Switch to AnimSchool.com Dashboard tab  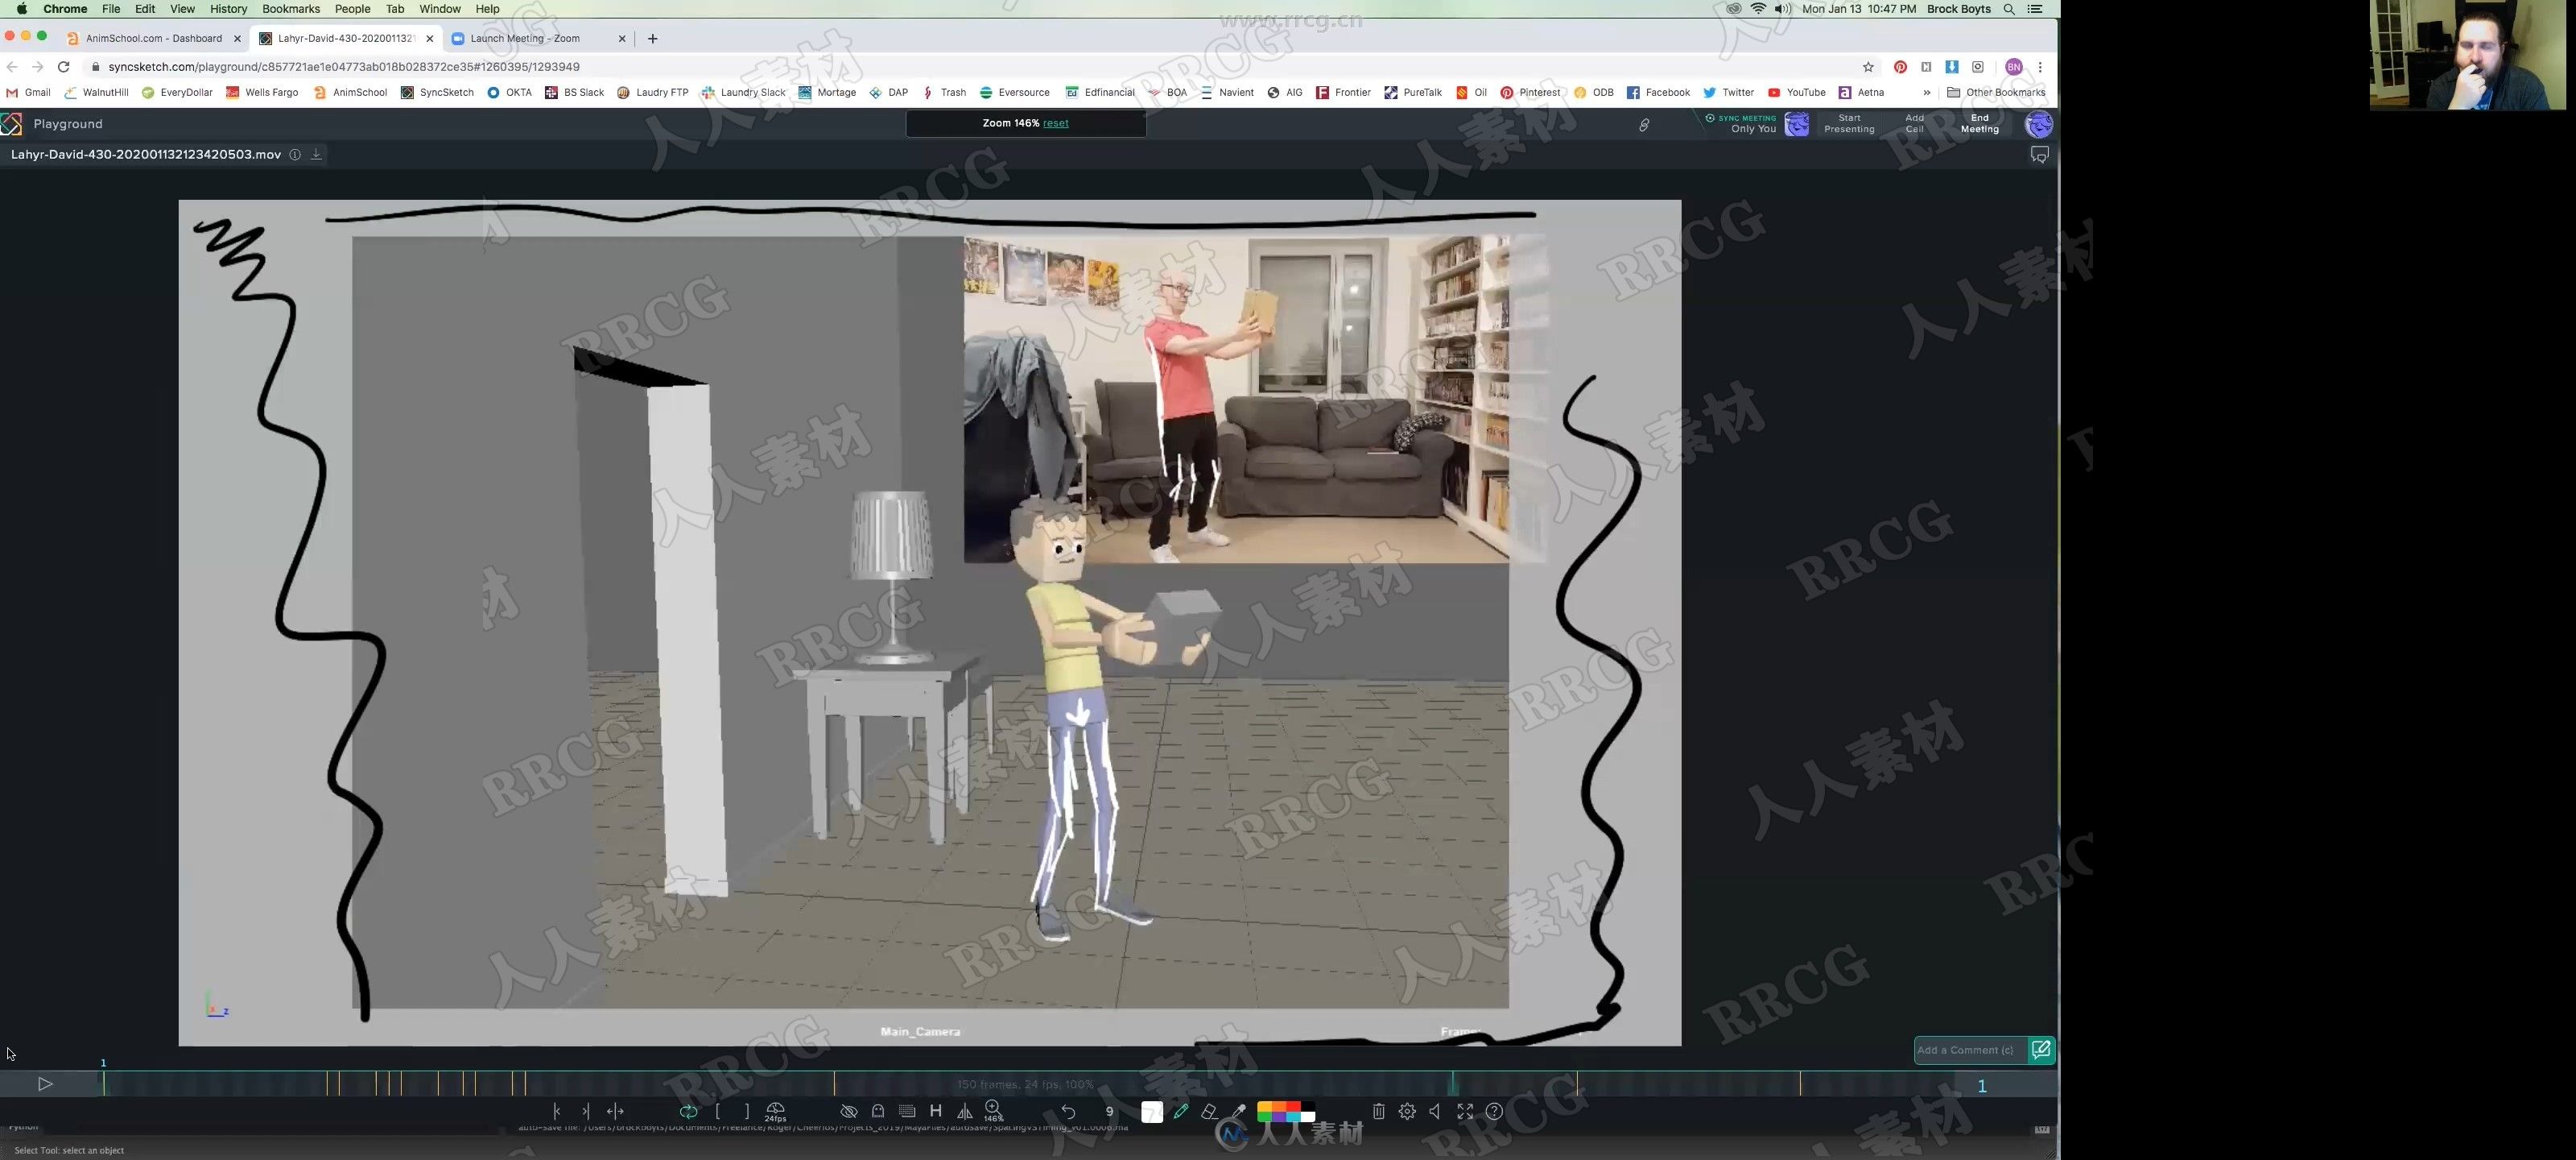pos(153,38)
